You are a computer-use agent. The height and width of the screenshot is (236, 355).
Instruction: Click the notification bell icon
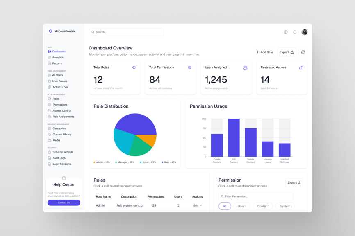coord(294,32)
